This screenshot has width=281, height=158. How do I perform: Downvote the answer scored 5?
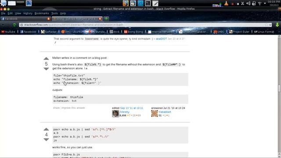pos(46,69)
